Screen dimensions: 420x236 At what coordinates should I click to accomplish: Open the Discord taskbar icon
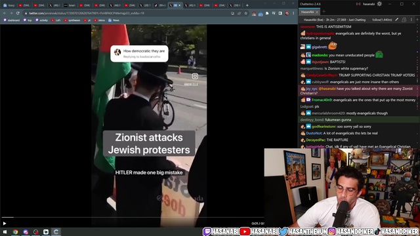(26, 231)
